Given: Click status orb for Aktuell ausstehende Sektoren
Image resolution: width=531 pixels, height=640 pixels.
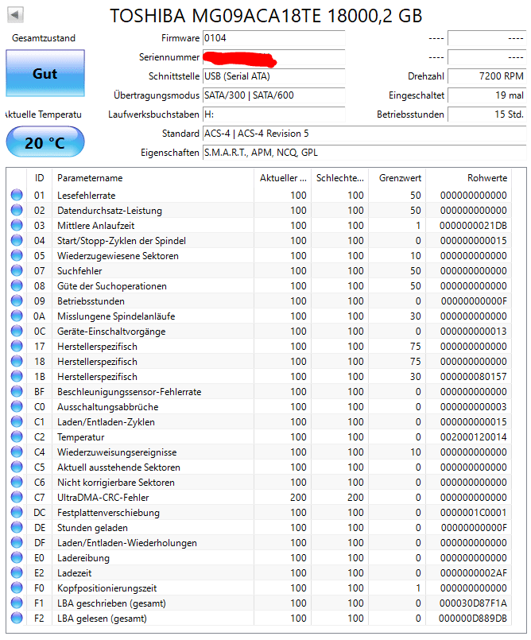Looking at the screenshot, I should pos(17,467).
